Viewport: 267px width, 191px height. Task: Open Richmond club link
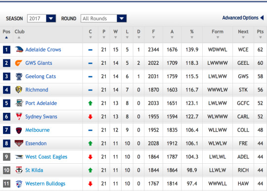pos(37,90)
